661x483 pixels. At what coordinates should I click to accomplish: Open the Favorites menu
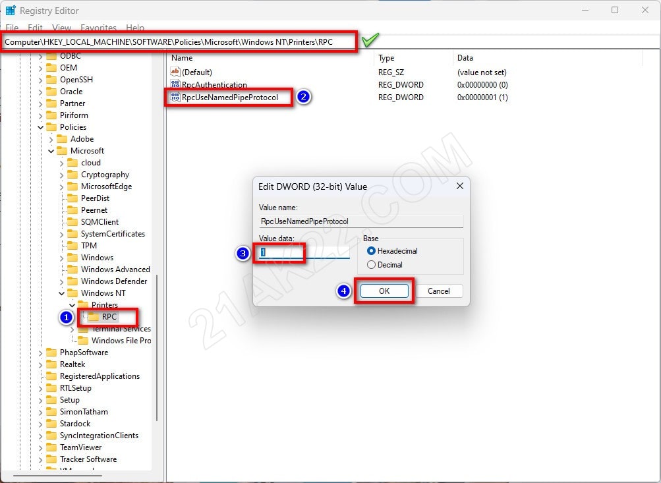(x=98, y=28)
